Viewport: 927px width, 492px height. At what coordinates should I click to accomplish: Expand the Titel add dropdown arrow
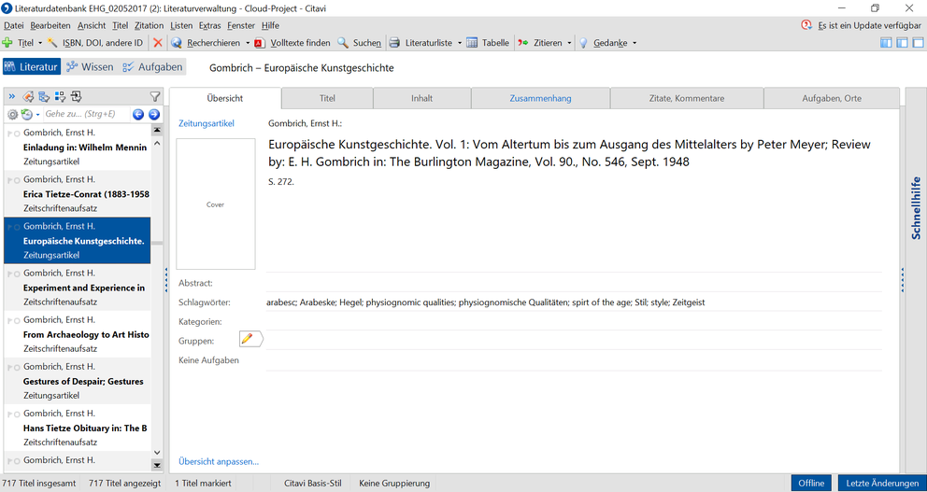click(x=40, y=43)
